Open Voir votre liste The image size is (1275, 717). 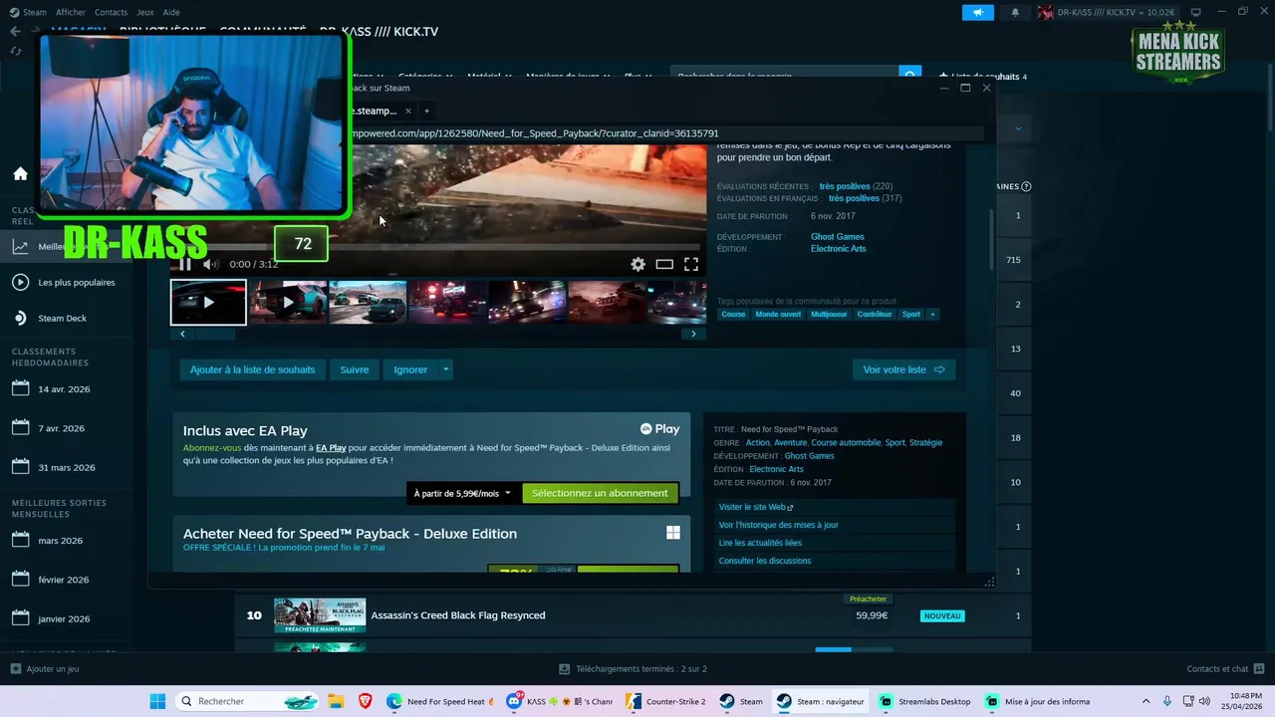click(x=903, y=369)
